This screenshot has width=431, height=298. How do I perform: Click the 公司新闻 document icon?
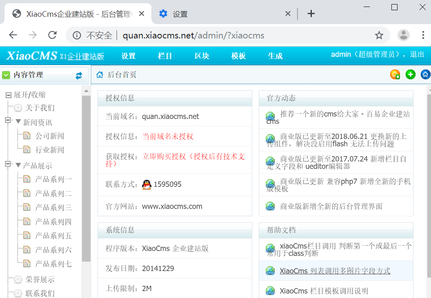coord(27,135)
